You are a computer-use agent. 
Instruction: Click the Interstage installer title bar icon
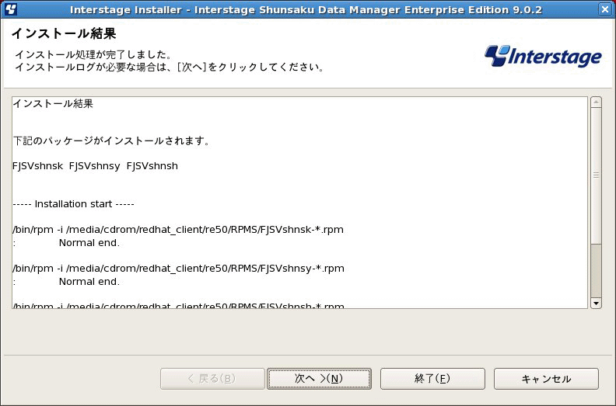pyautogui.click(x=11, y=9)
